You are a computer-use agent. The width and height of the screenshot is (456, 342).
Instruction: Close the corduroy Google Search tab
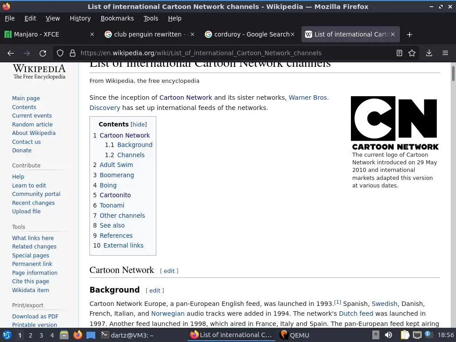(293, 34)
